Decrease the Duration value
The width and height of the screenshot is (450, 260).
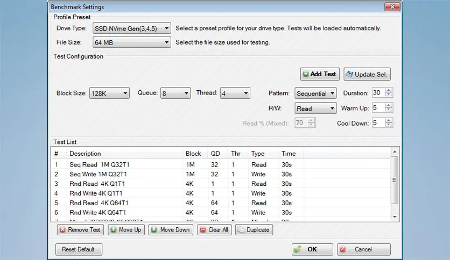pos(389,95)
